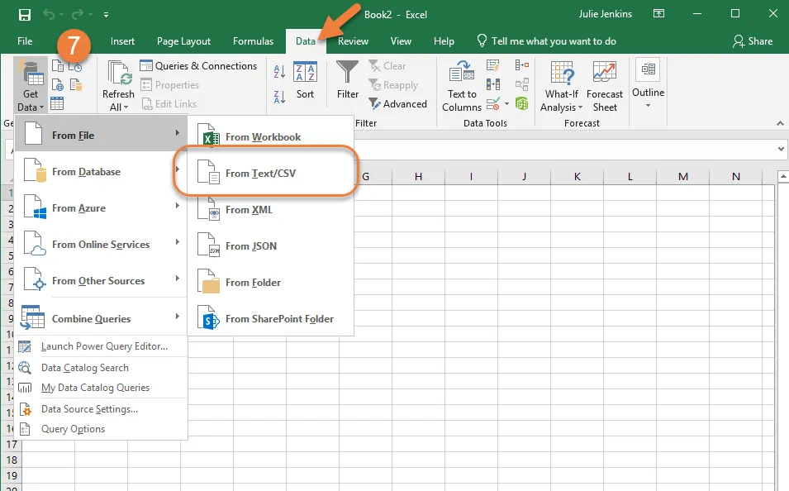Click the Edit Links button
This screenshot has width=789, height=491.
pos(169,104)
